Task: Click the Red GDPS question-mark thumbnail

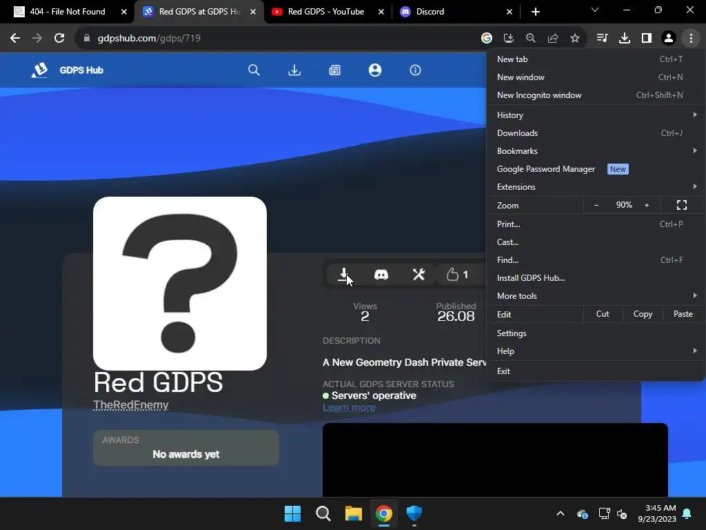Action: 180,284
